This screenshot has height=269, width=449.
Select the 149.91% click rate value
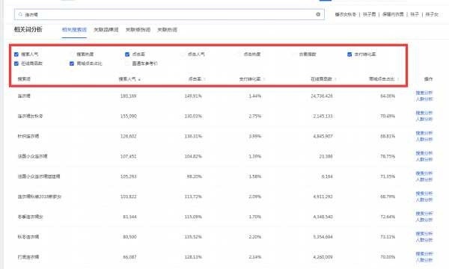[x=193, y=96]
